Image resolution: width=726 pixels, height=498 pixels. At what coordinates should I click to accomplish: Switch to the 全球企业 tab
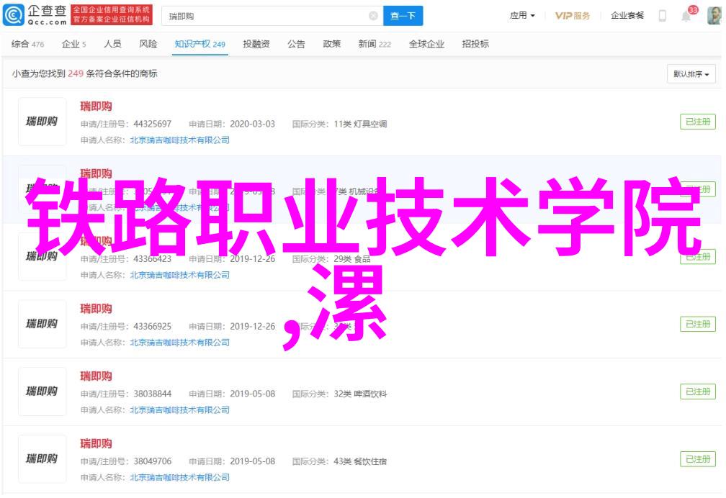pyautogui.click(x=426, y=44)
